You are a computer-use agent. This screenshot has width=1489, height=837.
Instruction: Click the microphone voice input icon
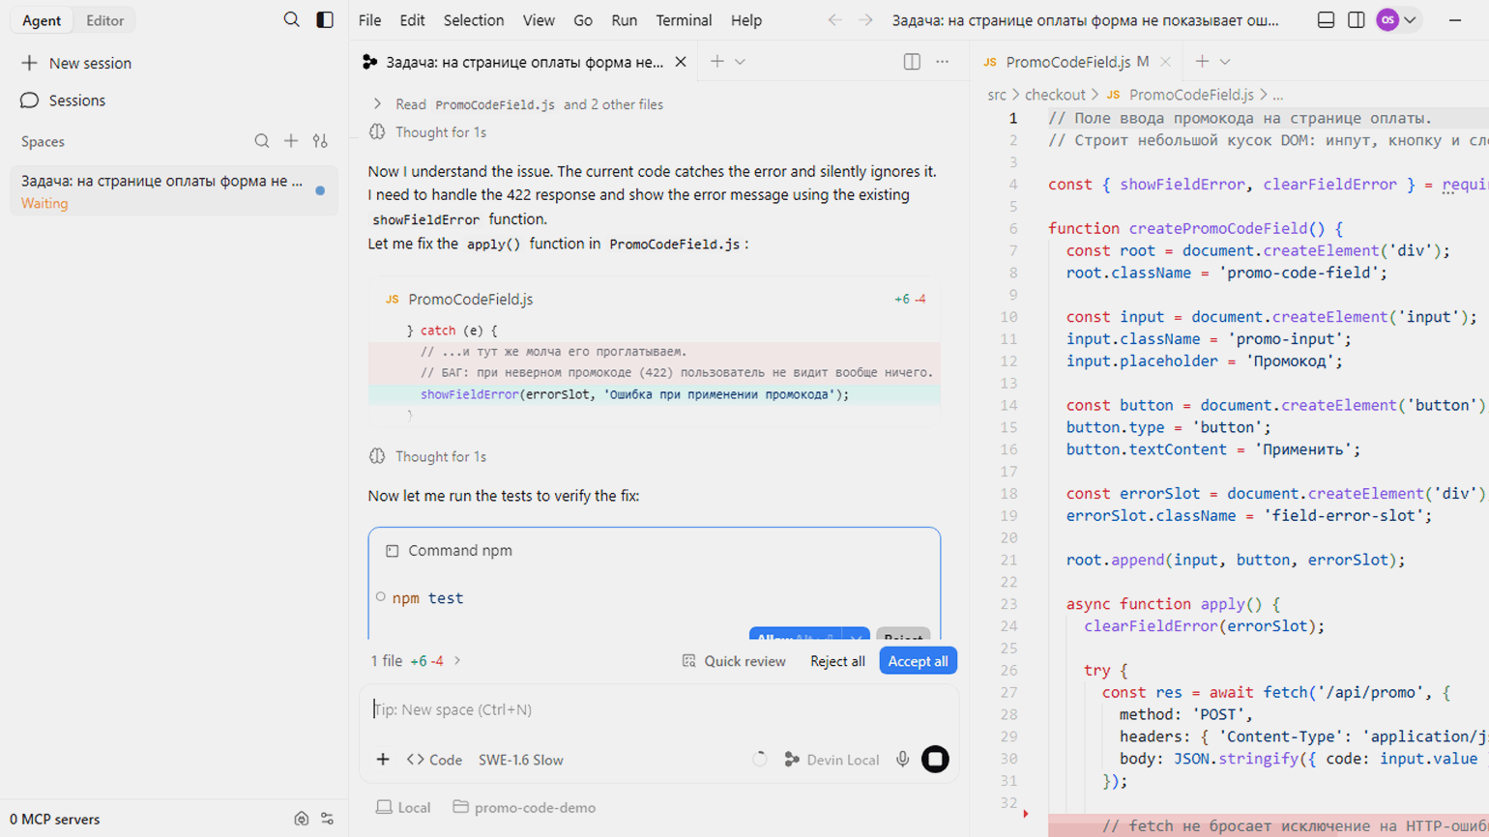click(x=902, y=760)
